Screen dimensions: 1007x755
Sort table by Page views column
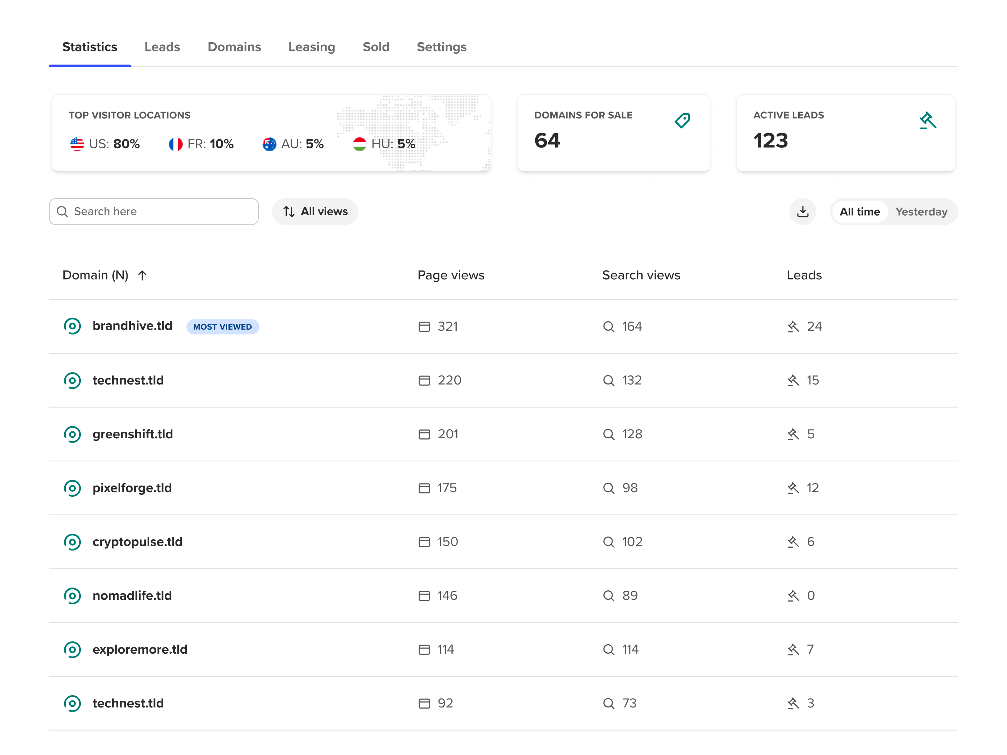click(451, 275)
